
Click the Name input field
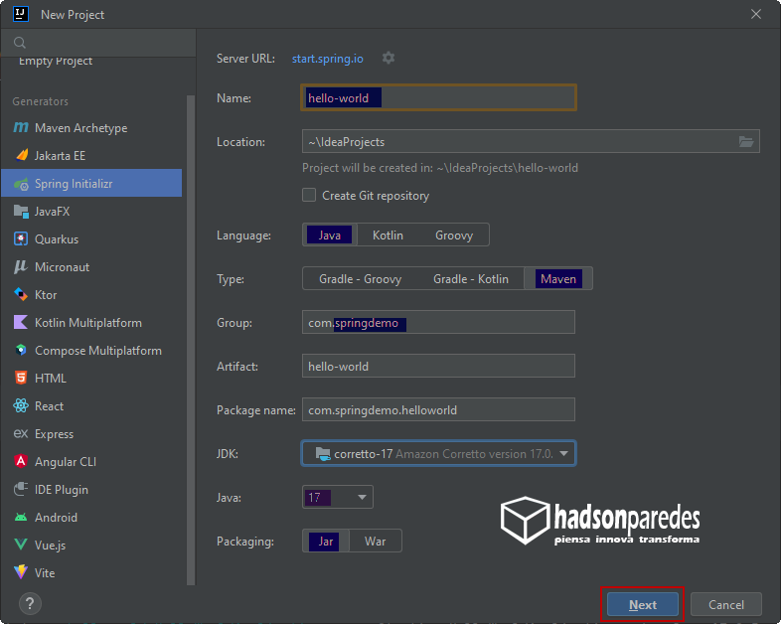[x=438, y=97]
